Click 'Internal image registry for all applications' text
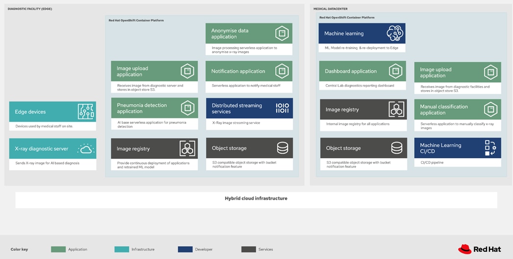This screenshot has height=259, width=513. [358, 124]
